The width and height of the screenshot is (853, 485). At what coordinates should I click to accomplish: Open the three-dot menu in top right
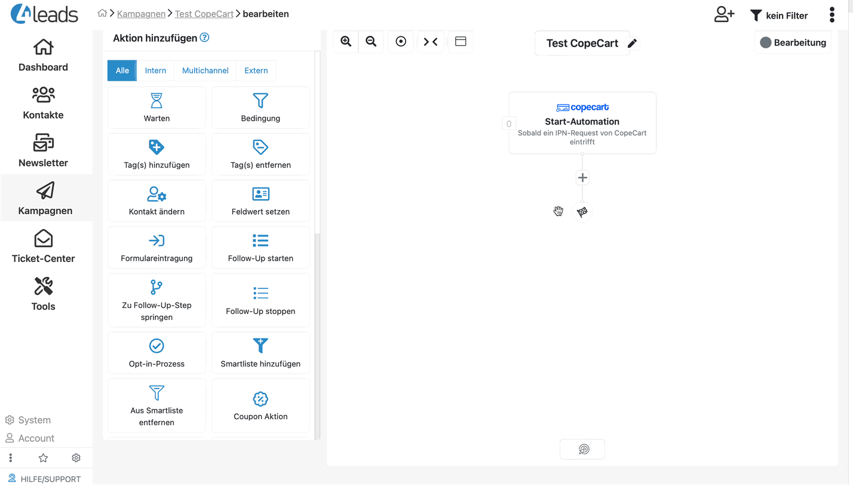(832, 15)
